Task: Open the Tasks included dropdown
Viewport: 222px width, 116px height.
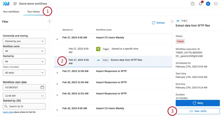Action: (24, 73)
